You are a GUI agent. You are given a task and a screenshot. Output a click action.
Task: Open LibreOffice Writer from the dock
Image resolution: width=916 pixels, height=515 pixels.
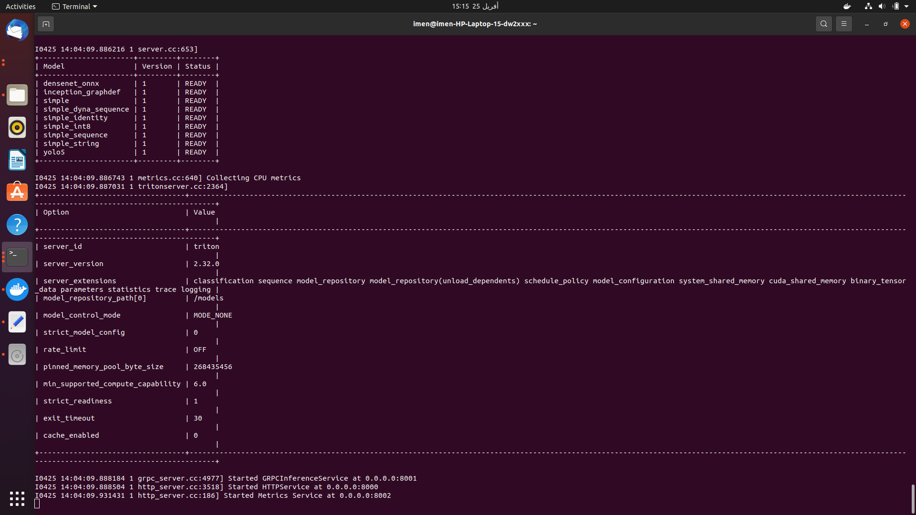click(17, 160)
